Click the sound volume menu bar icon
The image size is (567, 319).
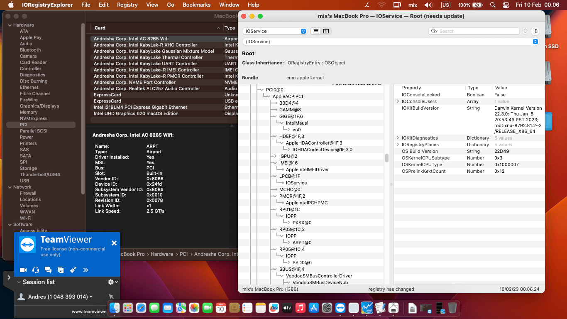pos(428,5)
